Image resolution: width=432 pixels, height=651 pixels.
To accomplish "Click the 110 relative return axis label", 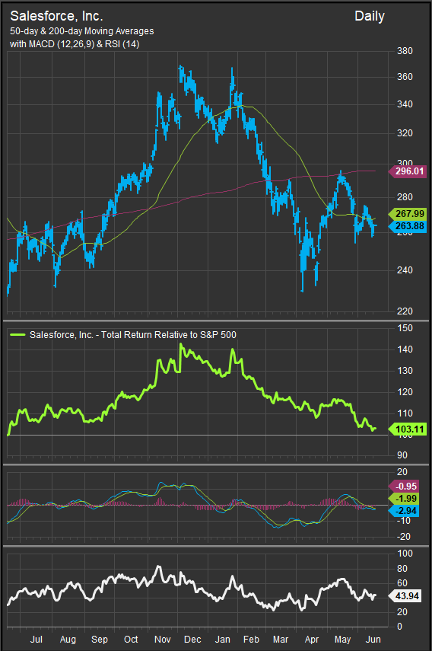I will [x=405, y=413].
